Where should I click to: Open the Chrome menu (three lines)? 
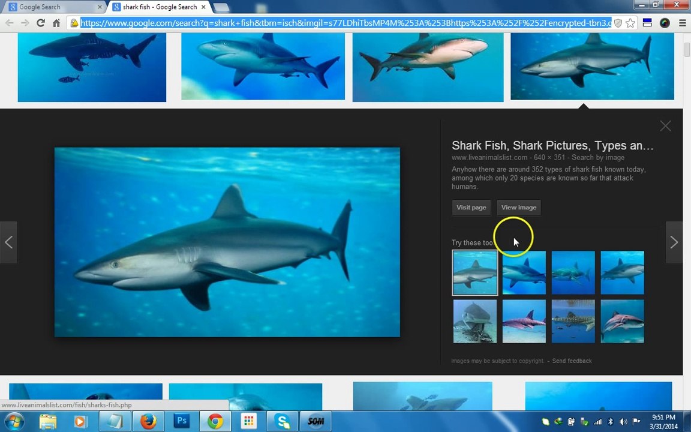(x=682, y=23)
